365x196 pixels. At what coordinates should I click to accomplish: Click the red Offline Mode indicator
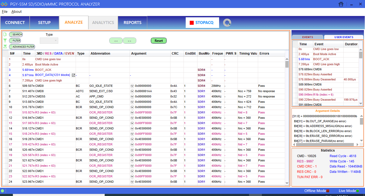328,191
